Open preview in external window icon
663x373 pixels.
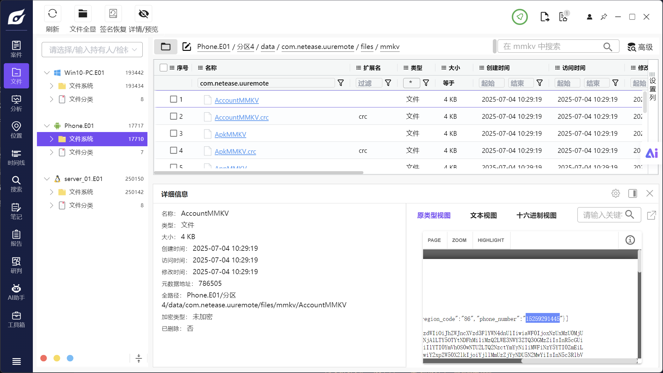(x=652, y=215)
